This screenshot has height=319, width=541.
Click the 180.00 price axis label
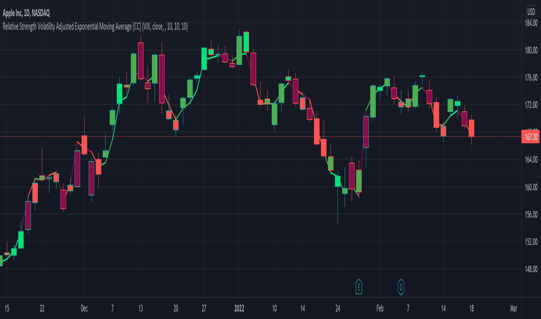pyautogui.click(x=531, y=50)
